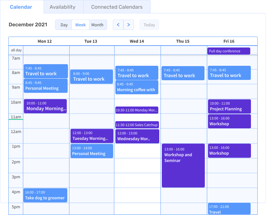Open Project Planning event on Friday

[229, 107]
